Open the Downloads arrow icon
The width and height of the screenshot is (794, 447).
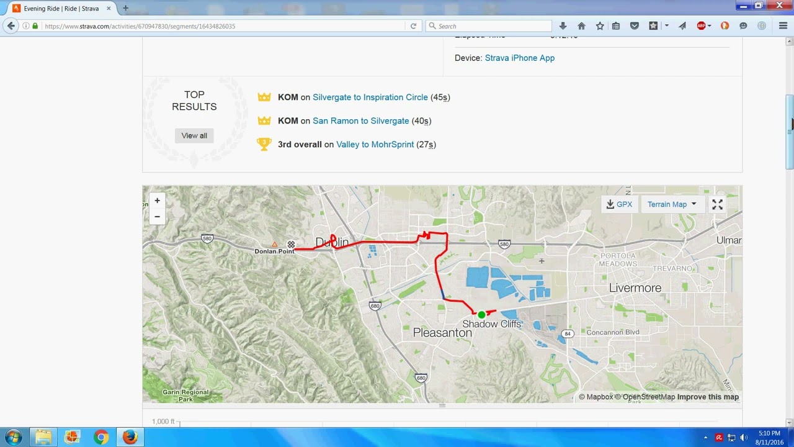pyautogui.click(x=563, y=26)
